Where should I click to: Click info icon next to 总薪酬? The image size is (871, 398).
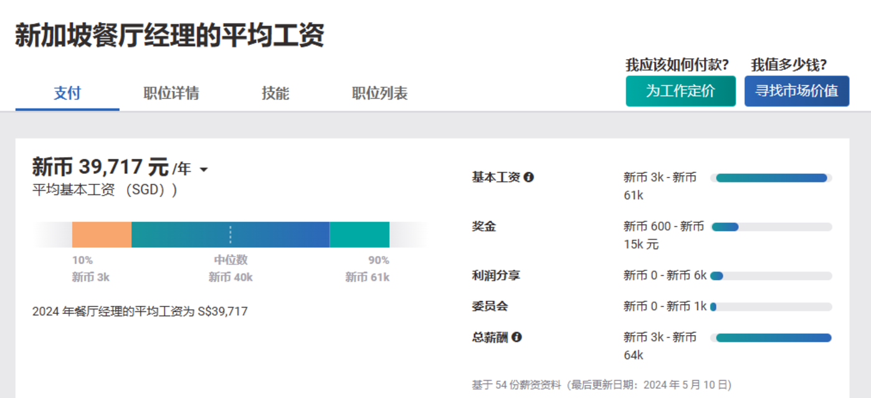coord(516,338)
